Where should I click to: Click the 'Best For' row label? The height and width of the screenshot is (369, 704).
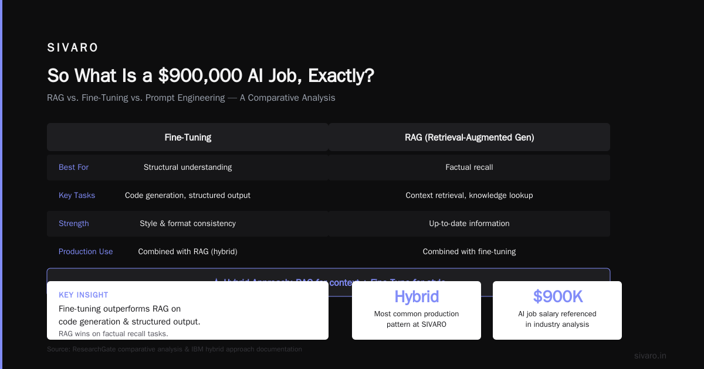tap(73, 167)
